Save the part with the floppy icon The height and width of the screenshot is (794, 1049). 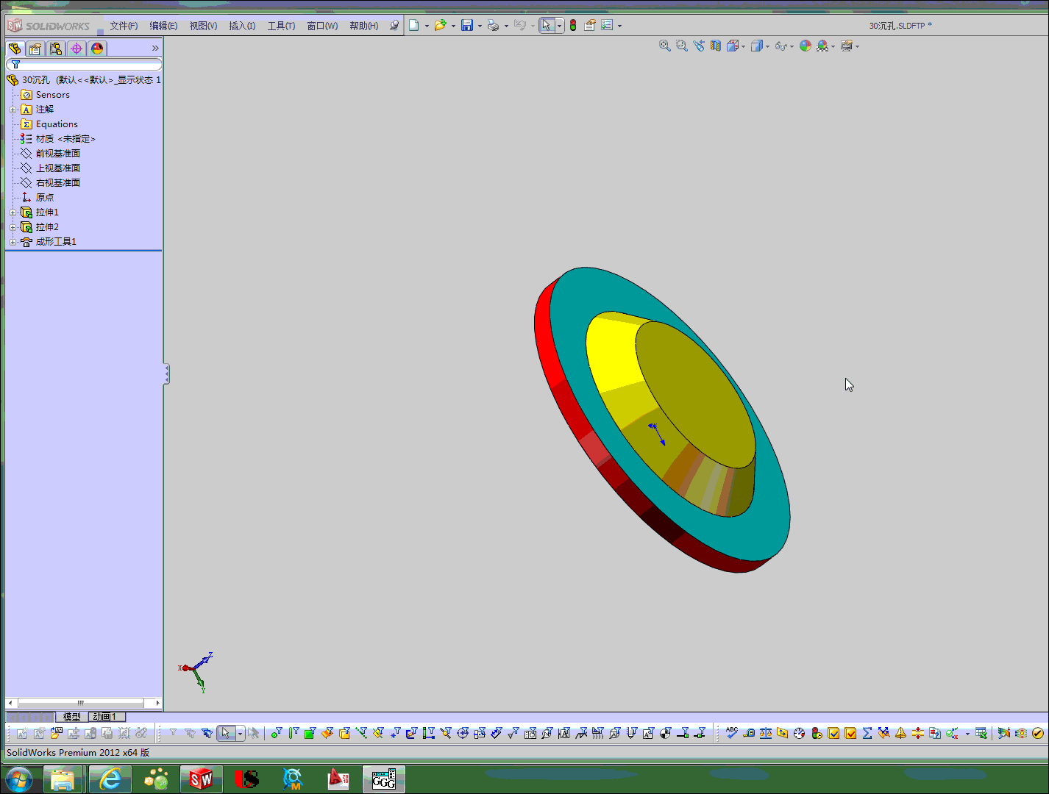467,26
